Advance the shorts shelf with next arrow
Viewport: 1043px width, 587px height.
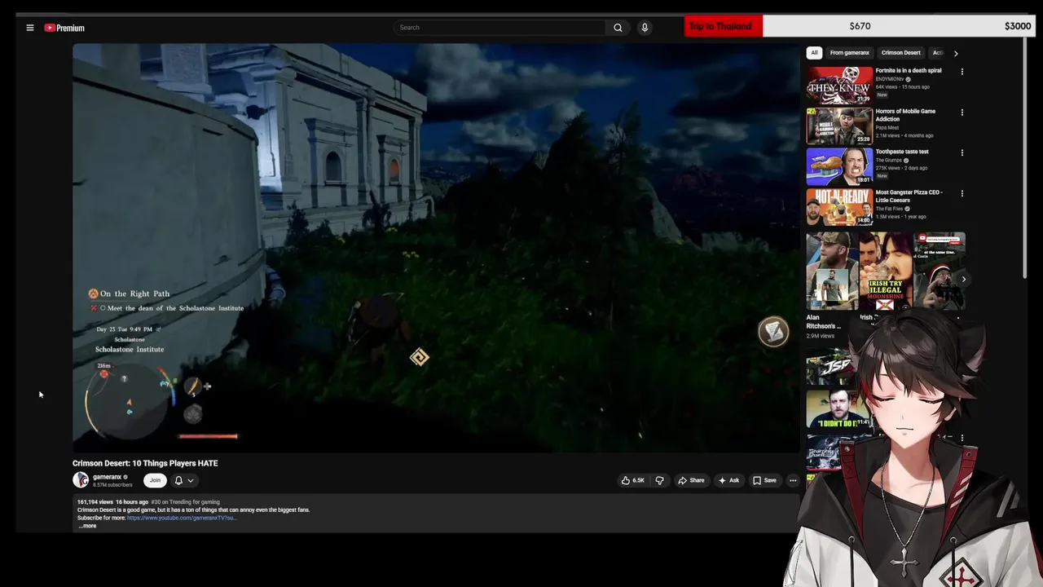(963, 279)
